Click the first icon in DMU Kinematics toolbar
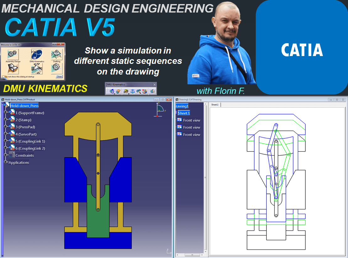This screenshot has width=348, height=258. [112, 91]
